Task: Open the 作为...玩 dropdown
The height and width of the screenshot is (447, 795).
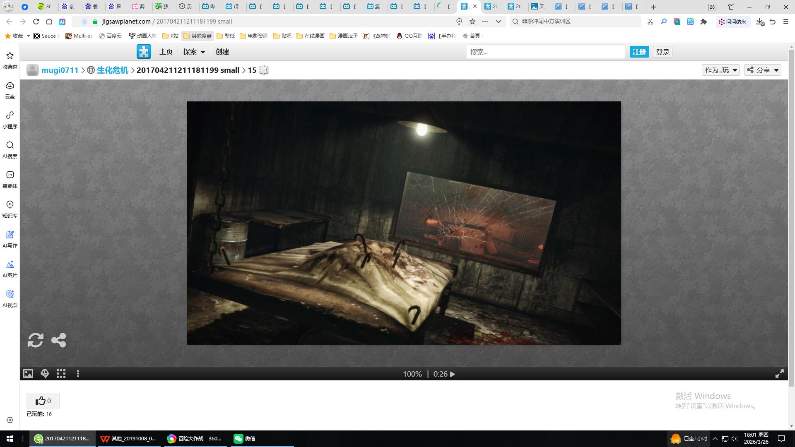Action: point(720,70)
